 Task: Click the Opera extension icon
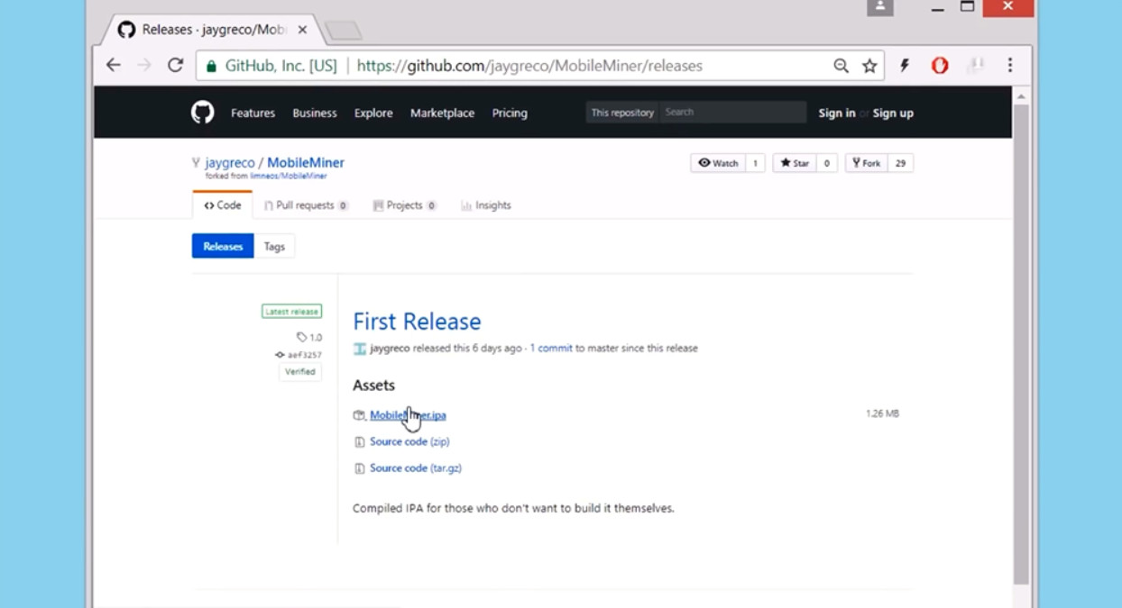tap(940, 66)
